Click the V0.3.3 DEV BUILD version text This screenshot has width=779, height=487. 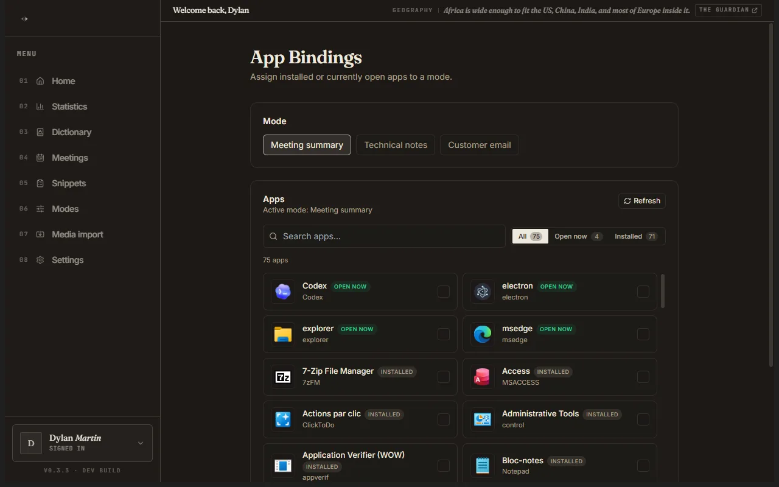coord(82,471)
